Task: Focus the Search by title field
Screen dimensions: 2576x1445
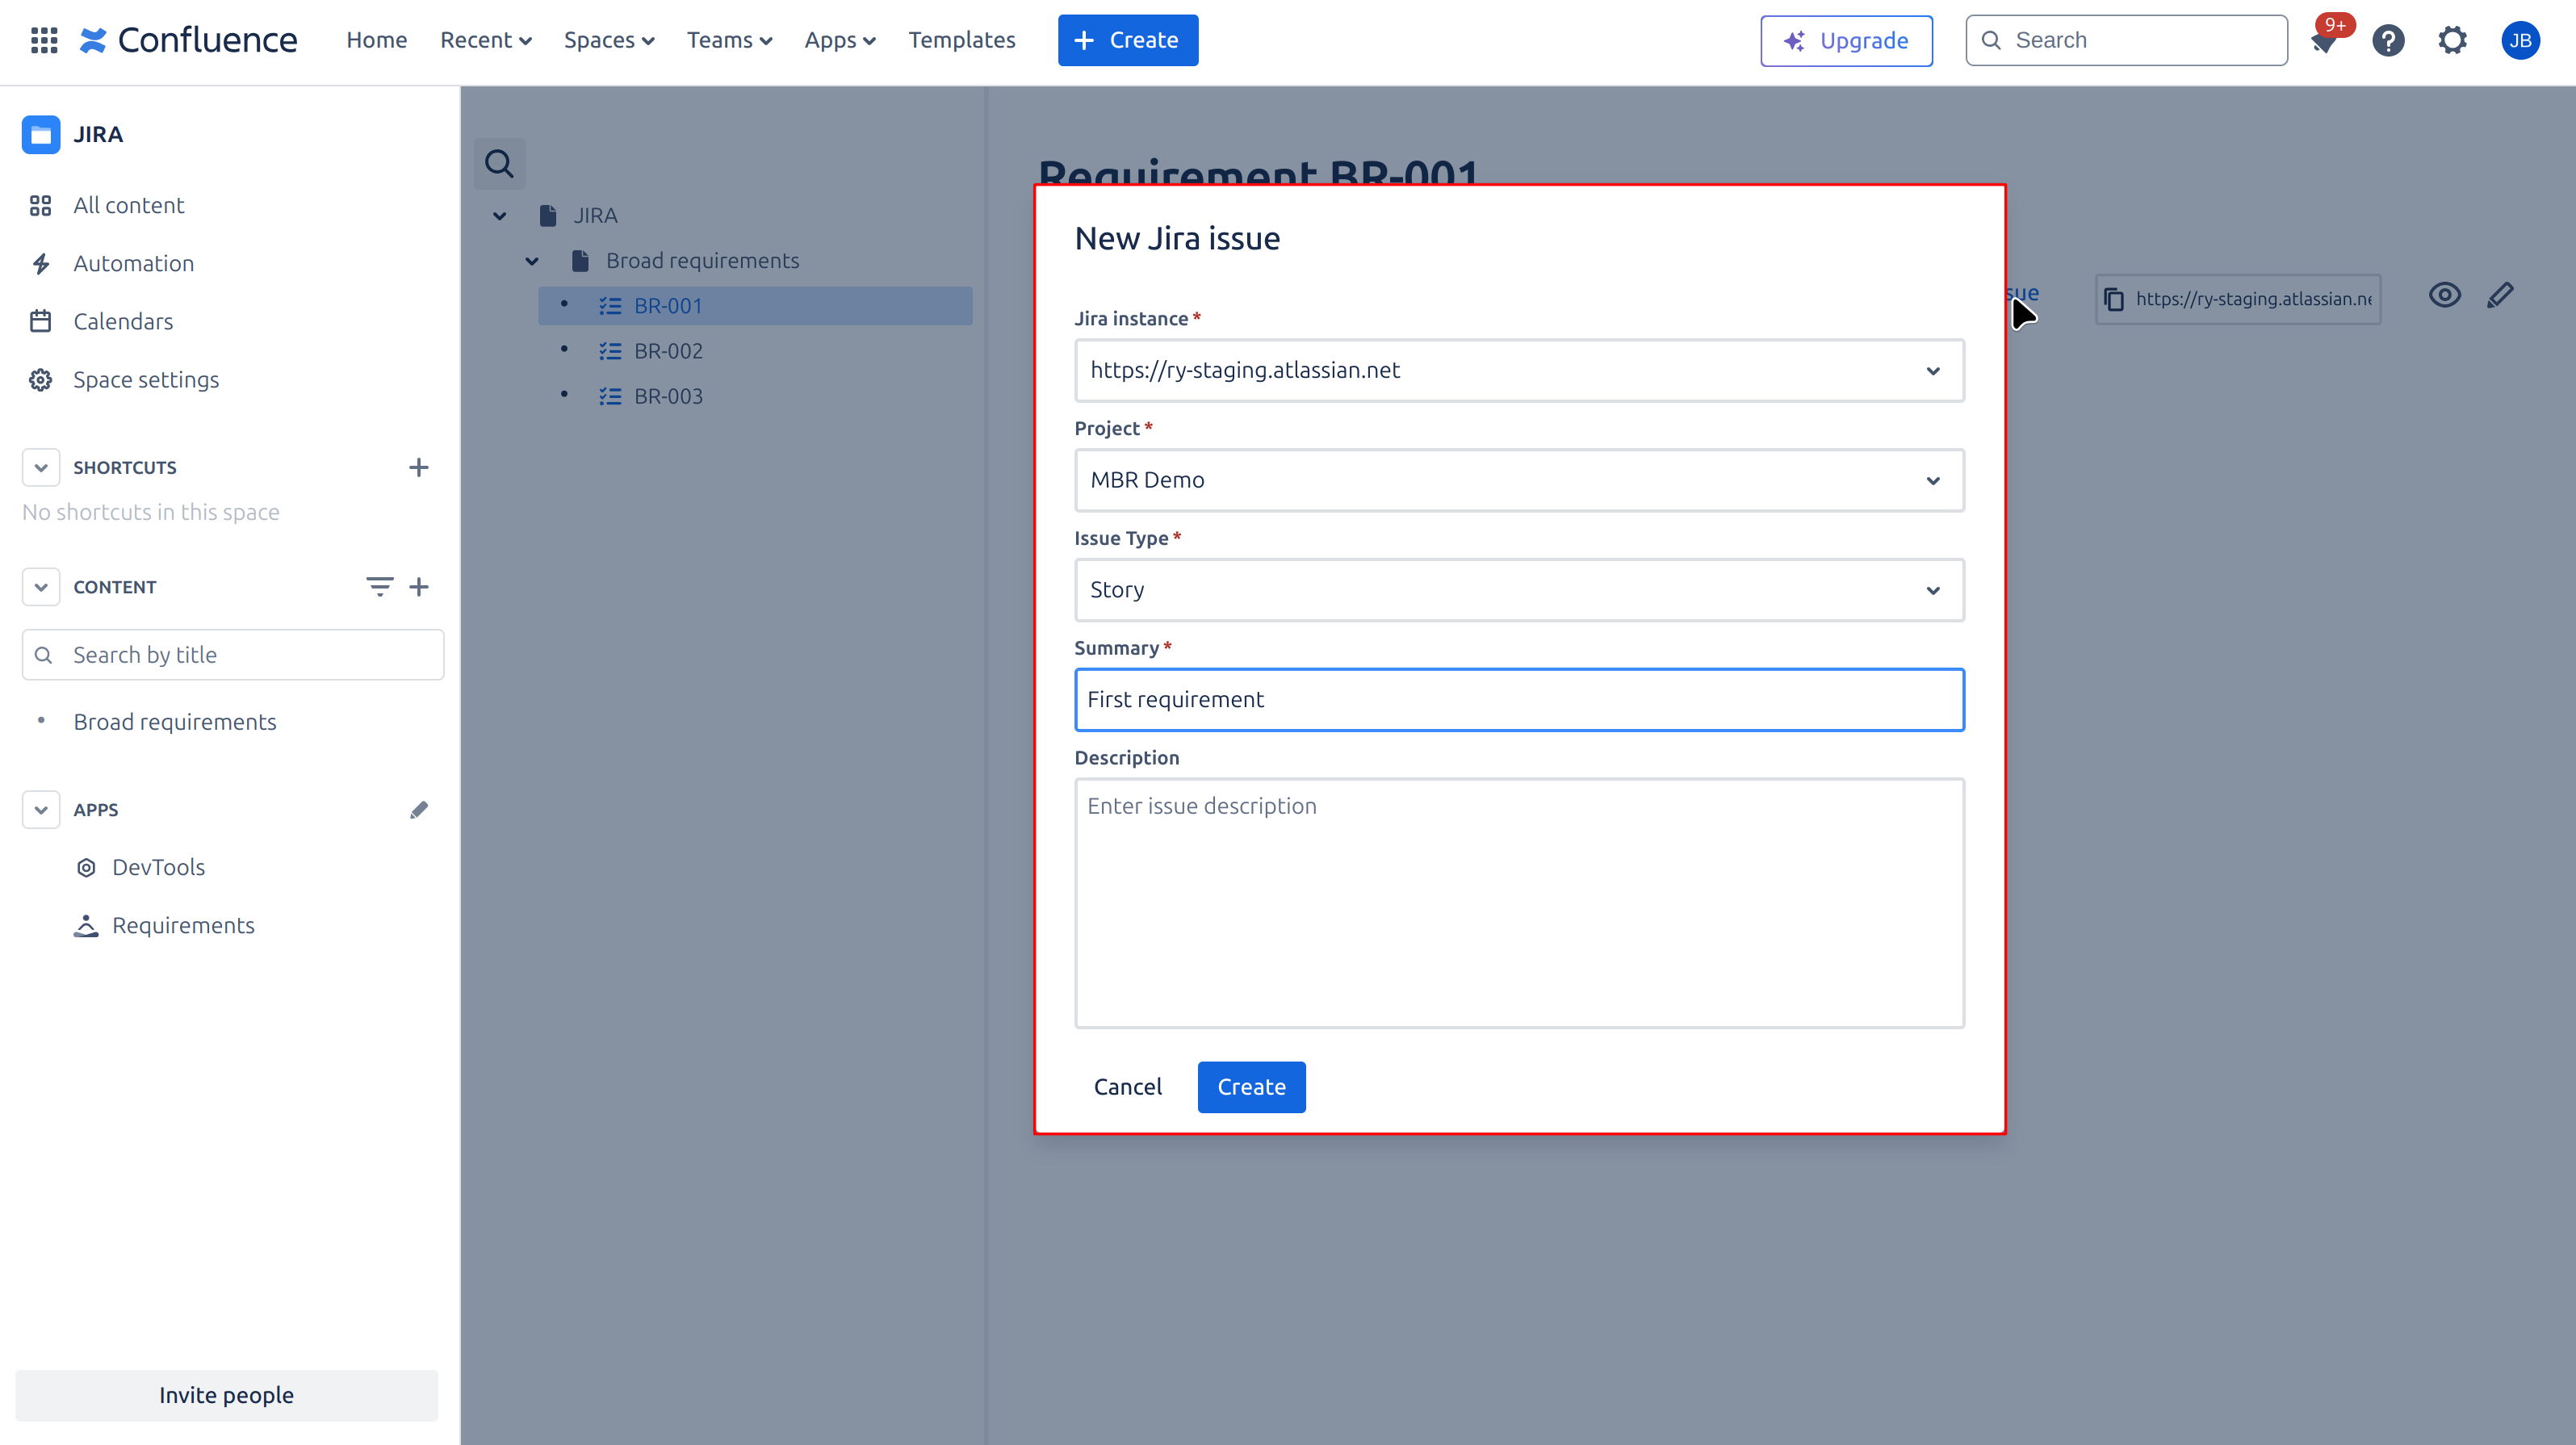Action: pos(233,655)
